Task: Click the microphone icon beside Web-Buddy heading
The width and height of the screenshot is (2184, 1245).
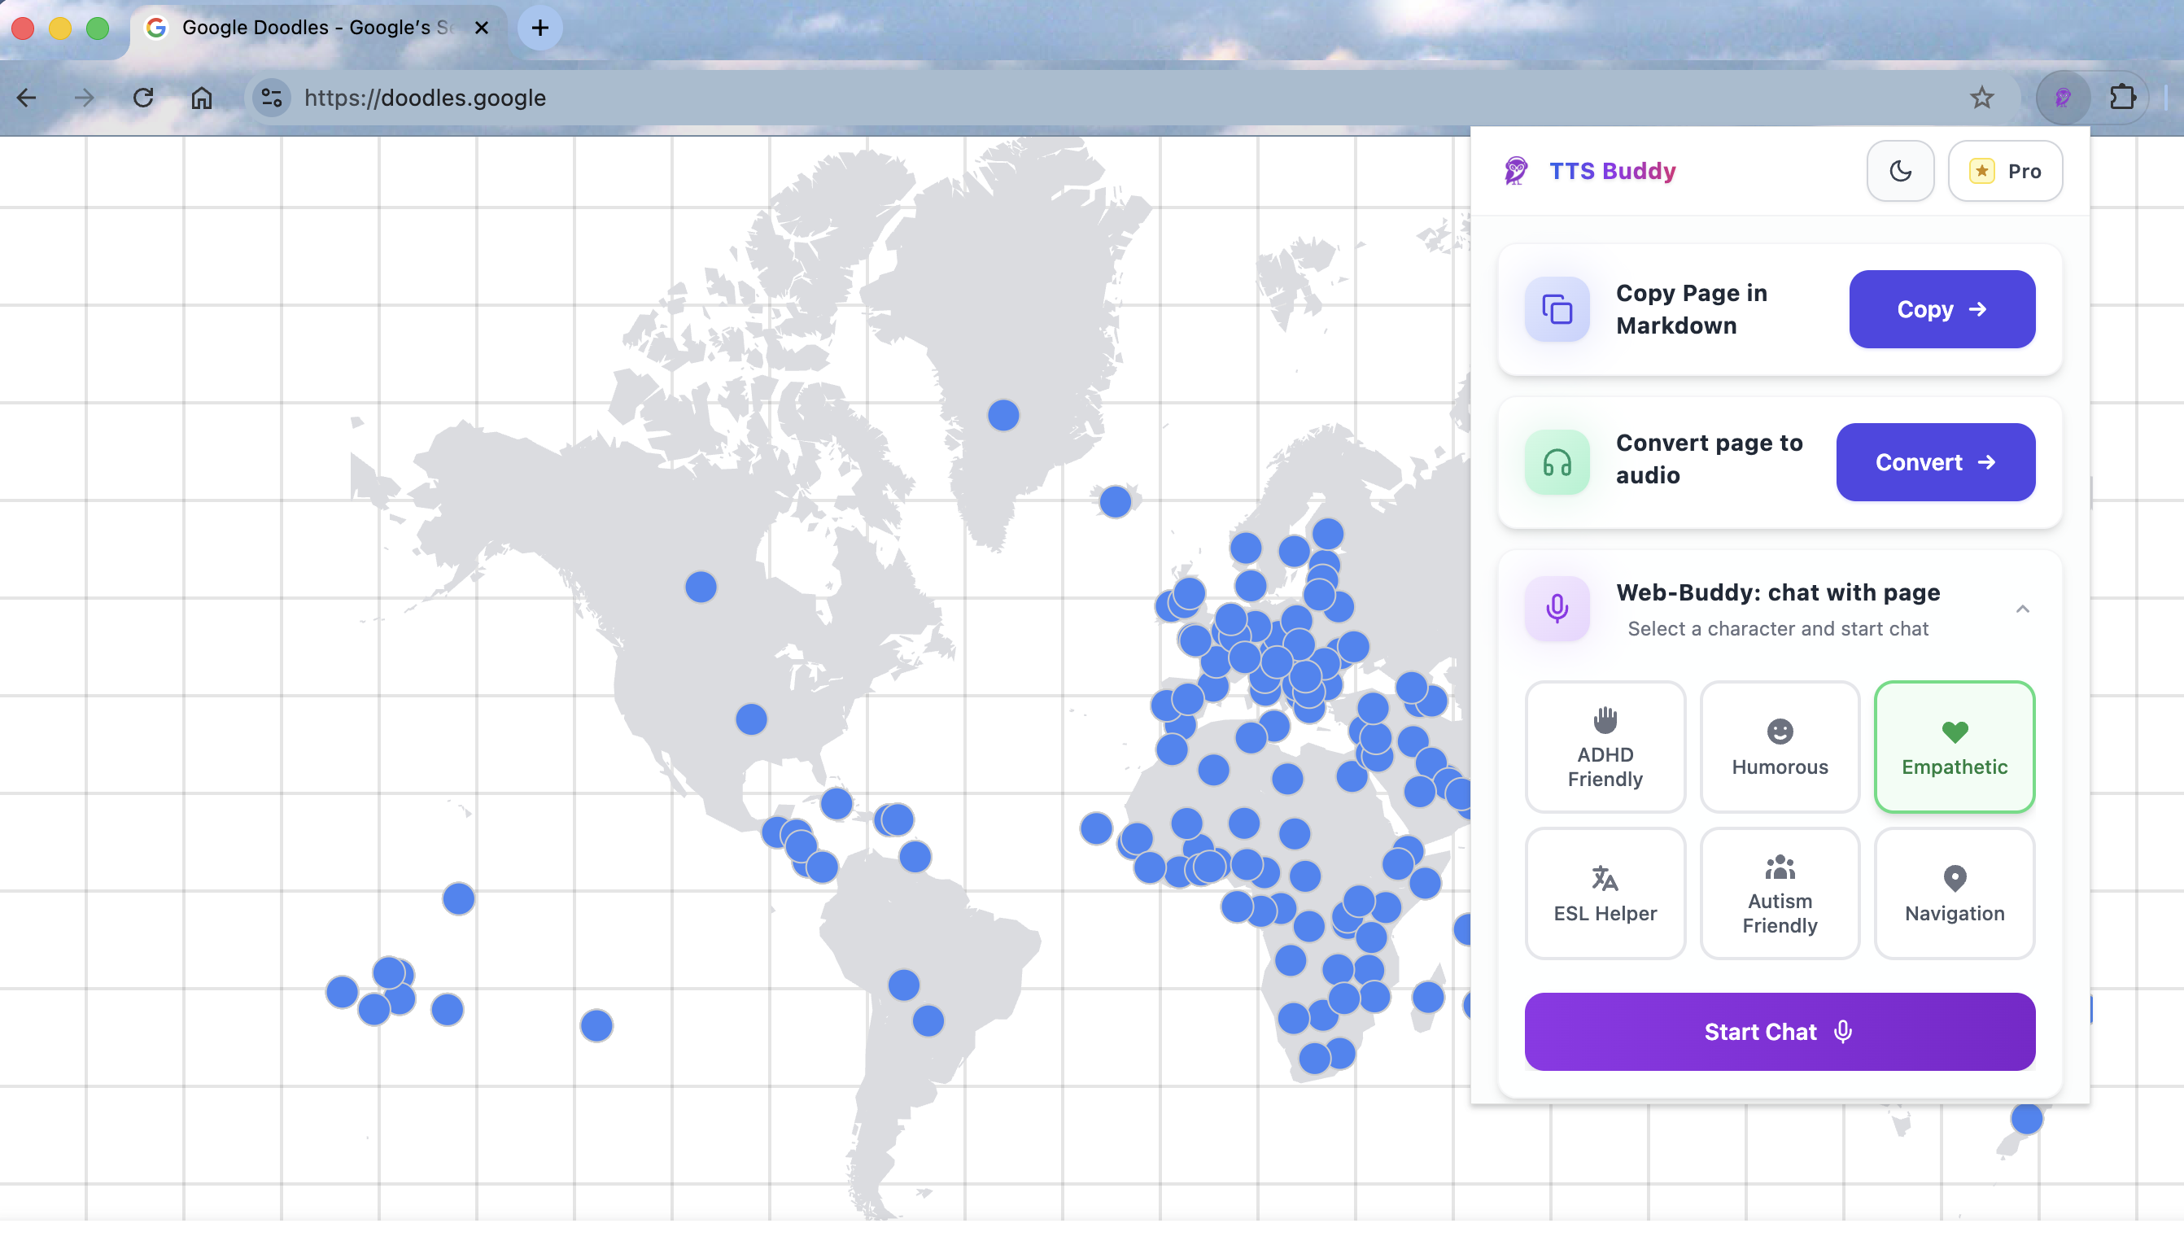Action: pos(1557,608)
